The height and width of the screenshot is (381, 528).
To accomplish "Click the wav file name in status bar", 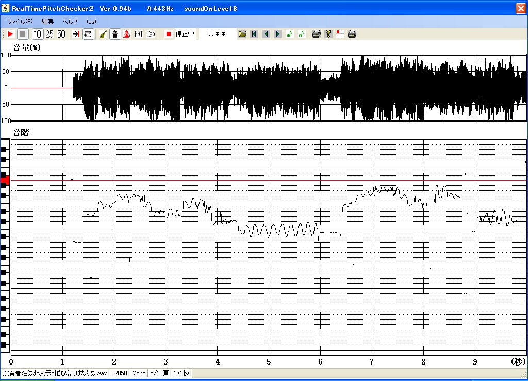I will pos(55,373).
